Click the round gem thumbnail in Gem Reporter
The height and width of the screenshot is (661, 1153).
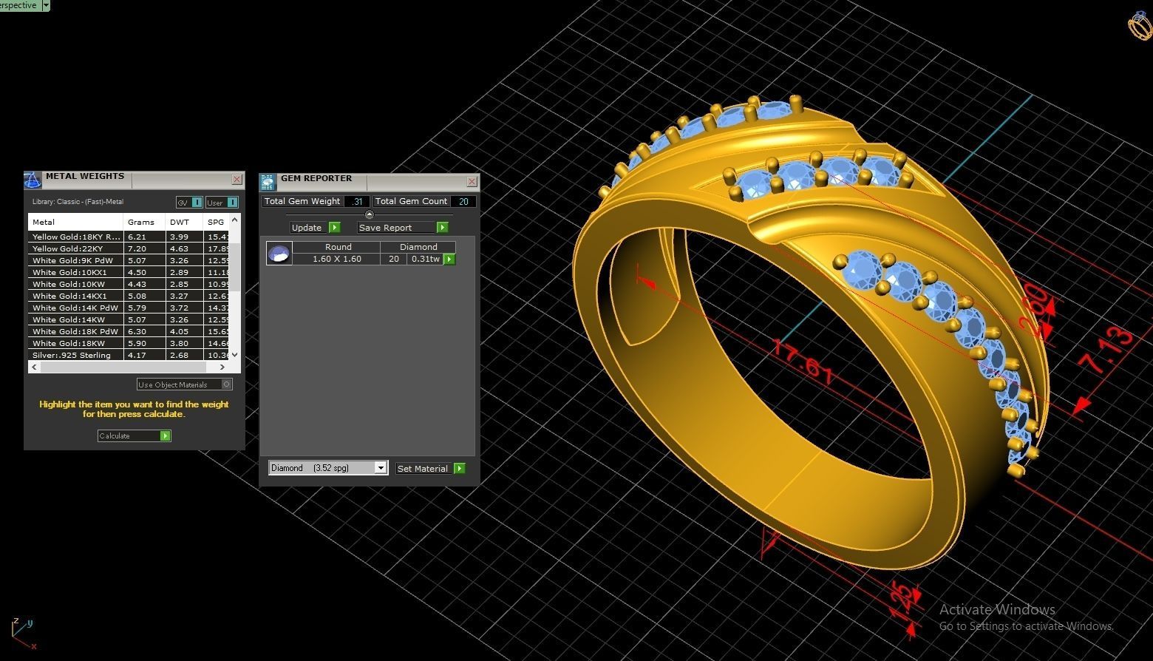pos(279,254)
